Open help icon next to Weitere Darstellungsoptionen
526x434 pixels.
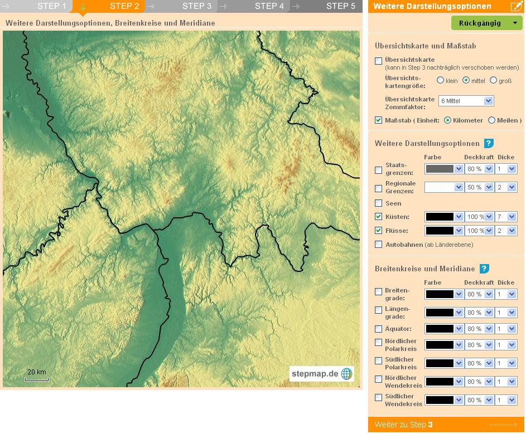point(489,143)
